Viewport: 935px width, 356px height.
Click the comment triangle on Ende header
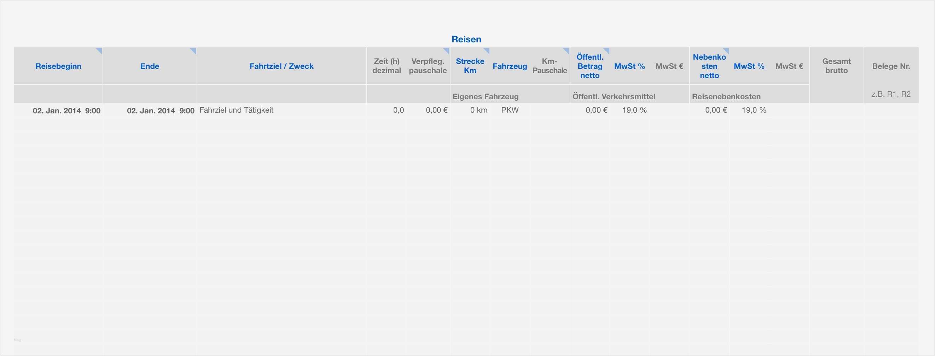pos(193,51)
